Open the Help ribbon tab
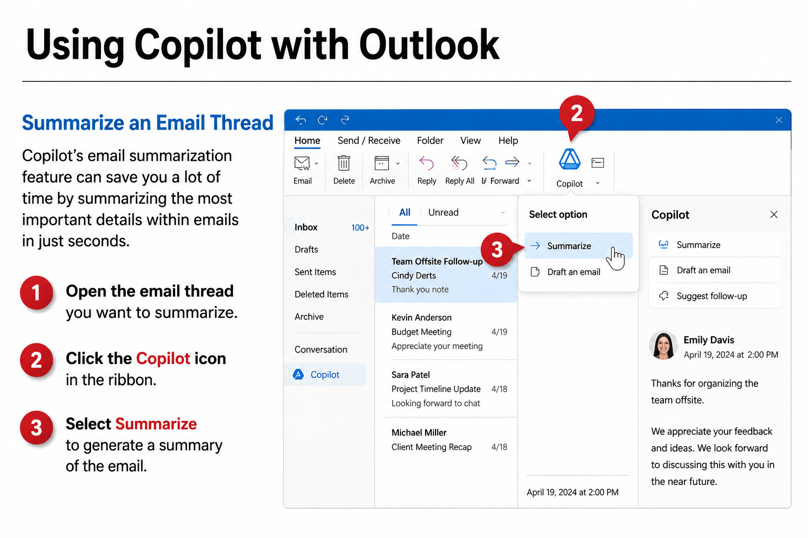The width and height of the screenshot is (808, 538). point(508,140)
